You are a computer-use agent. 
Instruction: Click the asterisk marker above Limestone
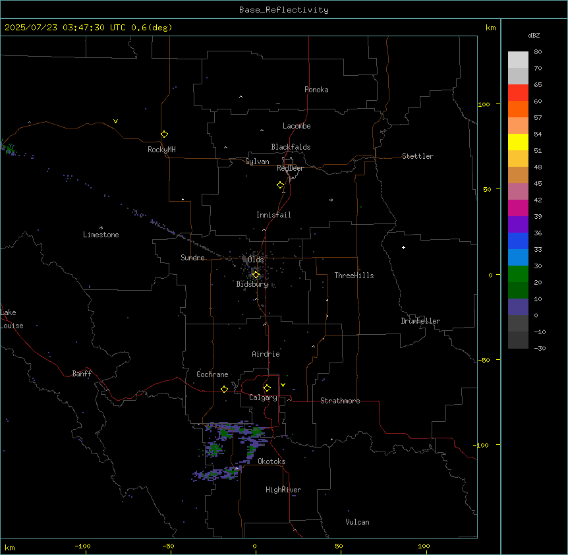(101, 228)
